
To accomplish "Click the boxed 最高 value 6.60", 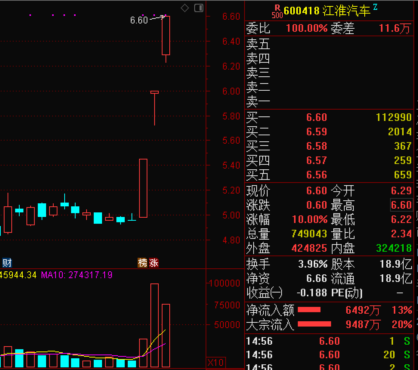I will coord(401,205).
